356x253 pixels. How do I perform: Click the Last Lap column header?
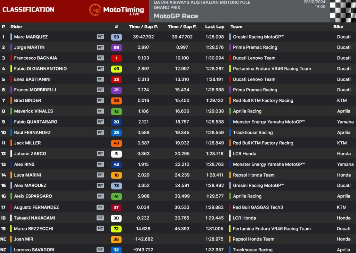[215, 27]
